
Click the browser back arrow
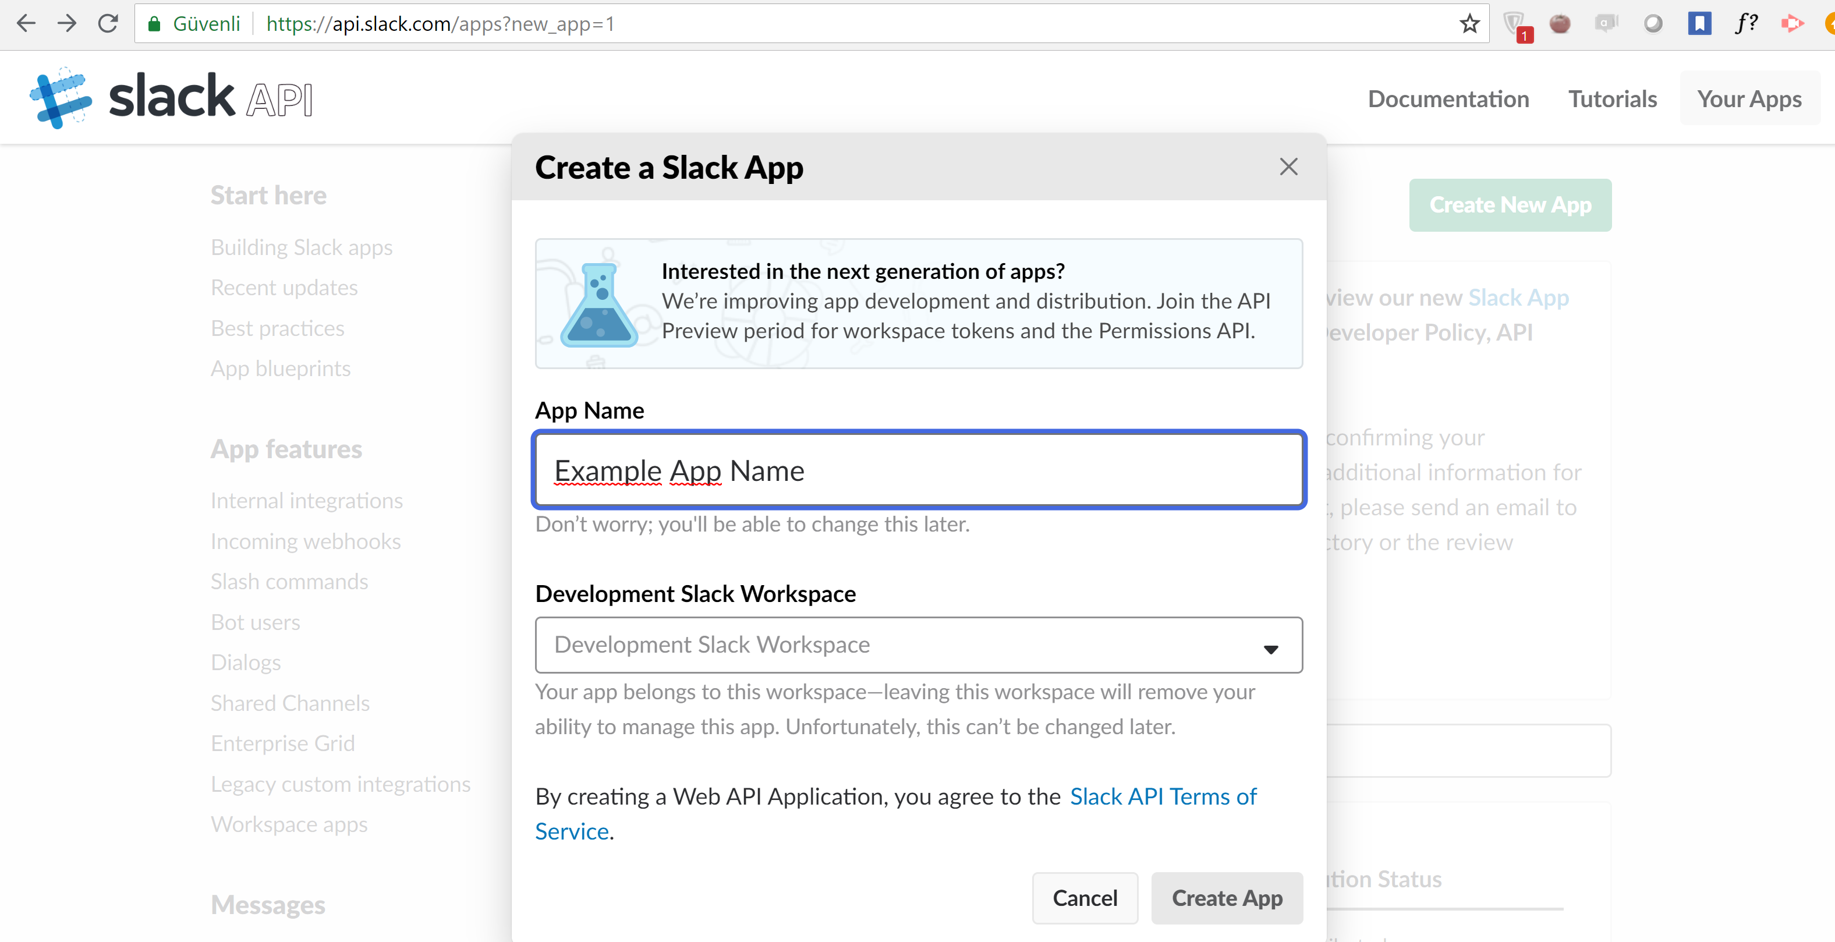(26, 23)
